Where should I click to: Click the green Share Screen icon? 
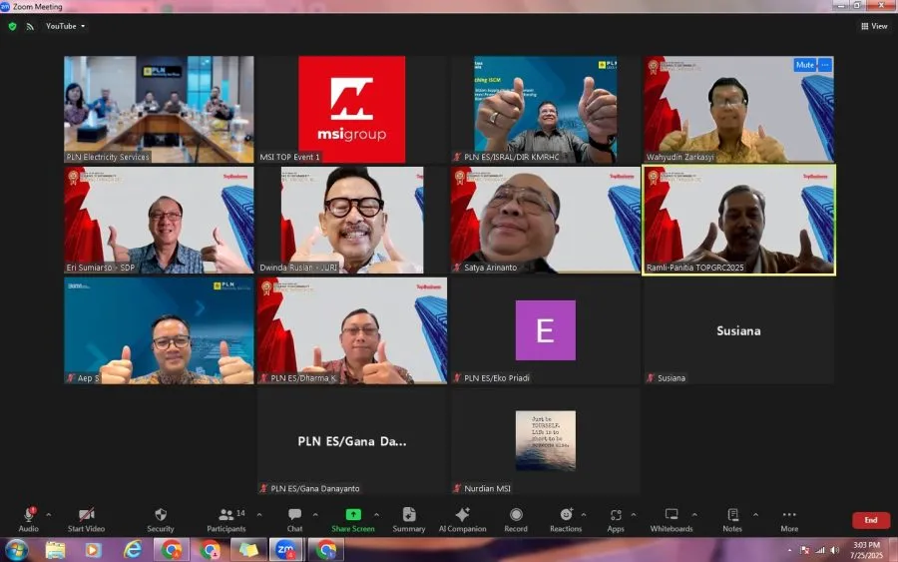(x=353, y=514)
